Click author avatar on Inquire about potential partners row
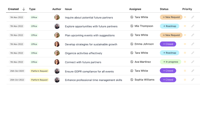200x126 pixels. (57, 17)
